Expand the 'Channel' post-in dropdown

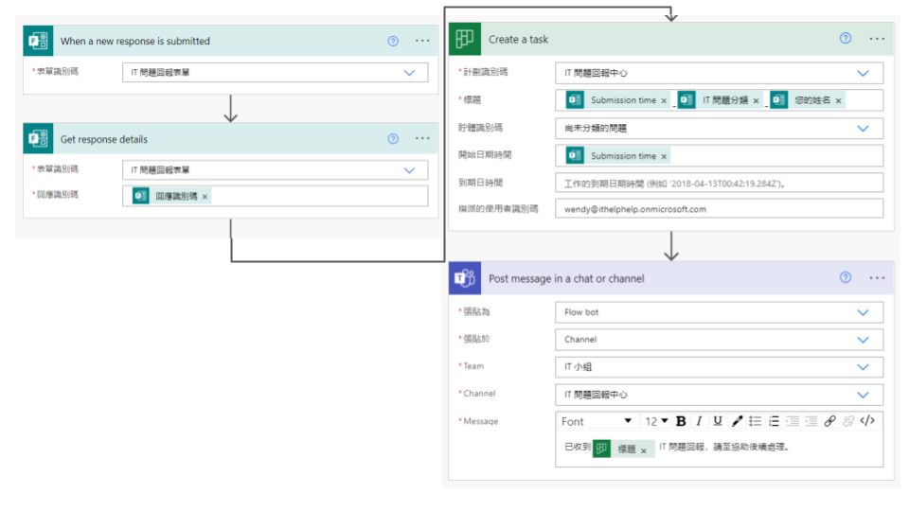click(x=864, y=340)
